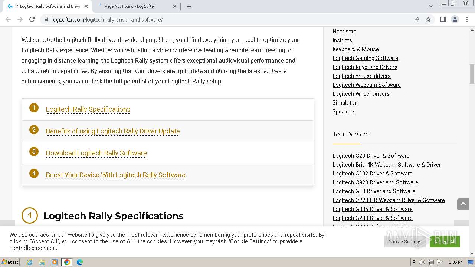This screenshot has width=475, height=267.
Task: Open Logitech G102 Driver & Software
Action: click(x=373, y=174)
